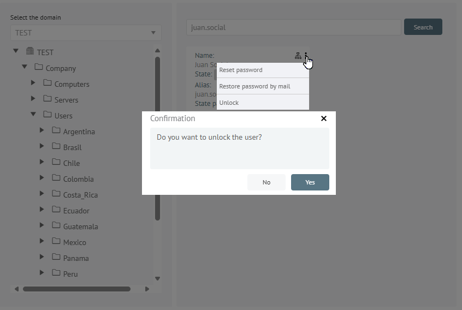Click the Servers folder icon
Screen dimensions: 462x310
(48, 98)
